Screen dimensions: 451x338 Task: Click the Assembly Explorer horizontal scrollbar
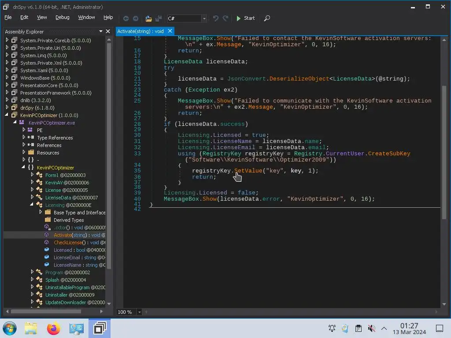pos(46,311)
